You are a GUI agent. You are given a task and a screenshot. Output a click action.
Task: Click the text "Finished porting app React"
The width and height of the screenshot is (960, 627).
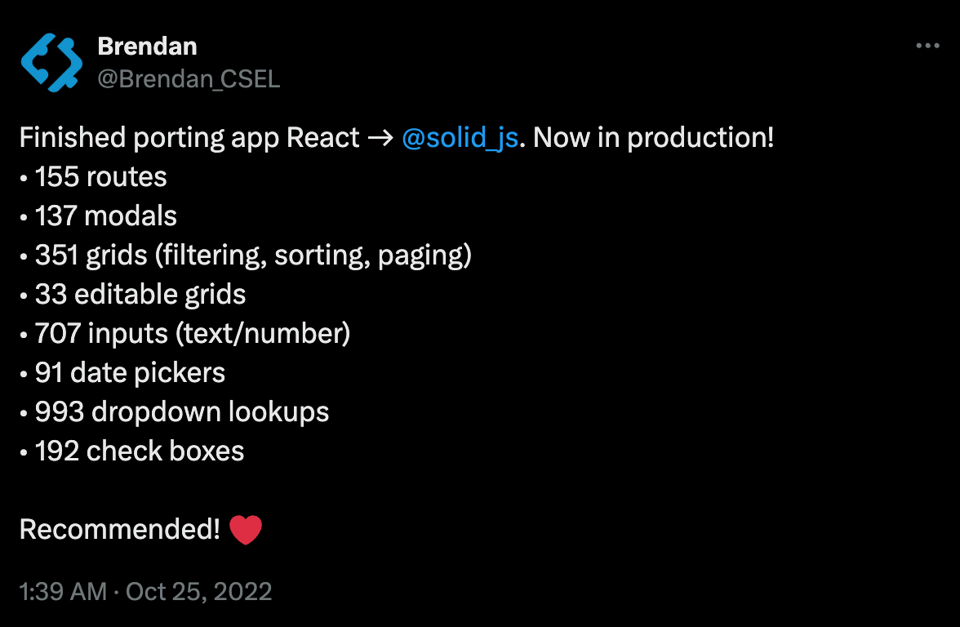click(x=189, y=138)
